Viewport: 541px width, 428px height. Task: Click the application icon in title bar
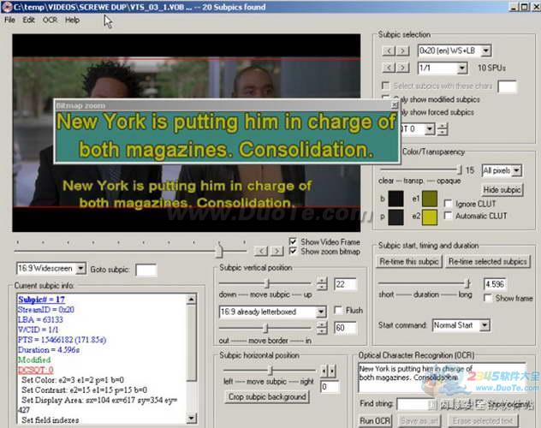pos(7,7)
